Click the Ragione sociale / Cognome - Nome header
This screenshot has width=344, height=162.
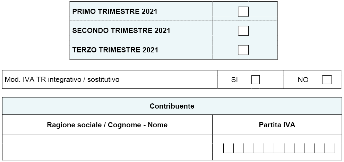click(107, 125)
